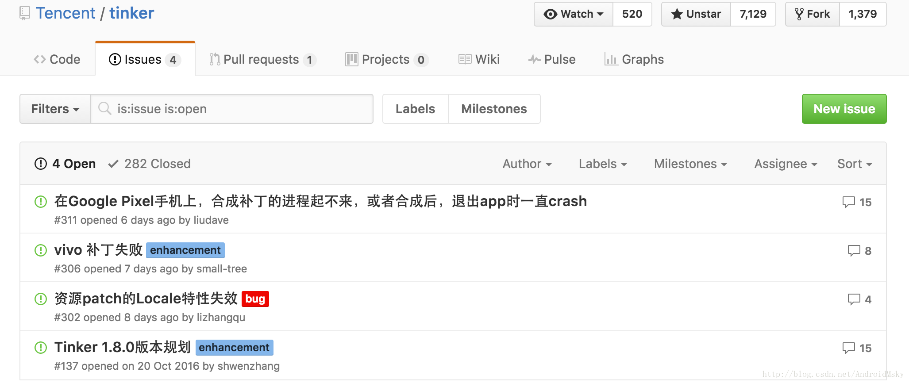909x383 pixels.
Task: View the 520 watchers count
Action: pos(632,14)
